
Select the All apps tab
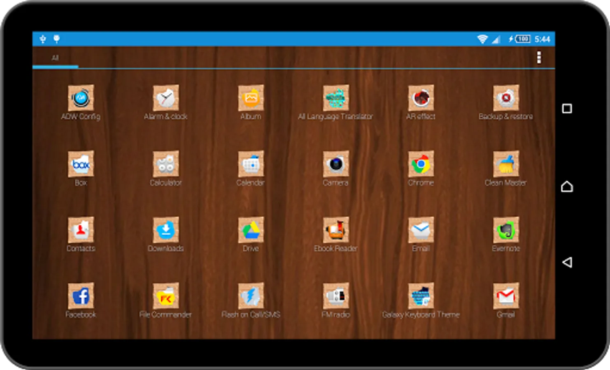[55, 58]
